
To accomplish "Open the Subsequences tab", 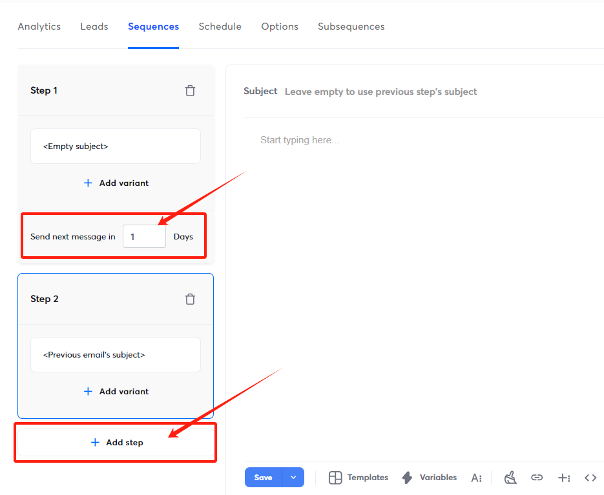I will tap(351, 26).
